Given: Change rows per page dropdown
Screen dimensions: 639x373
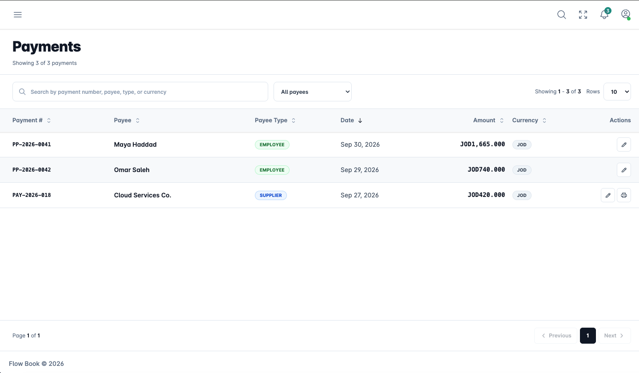Looking at the screenshot, I should point(617,92).
